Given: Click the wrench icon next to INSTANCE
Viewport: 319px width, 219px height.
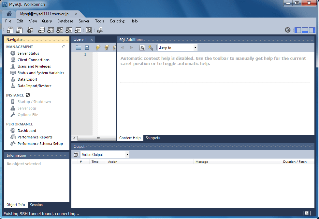Looking at the screenshot, I should click(28, 95).
